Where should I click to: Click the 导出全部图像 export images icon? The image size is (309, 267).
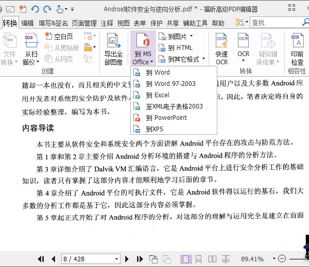[113, 49]
